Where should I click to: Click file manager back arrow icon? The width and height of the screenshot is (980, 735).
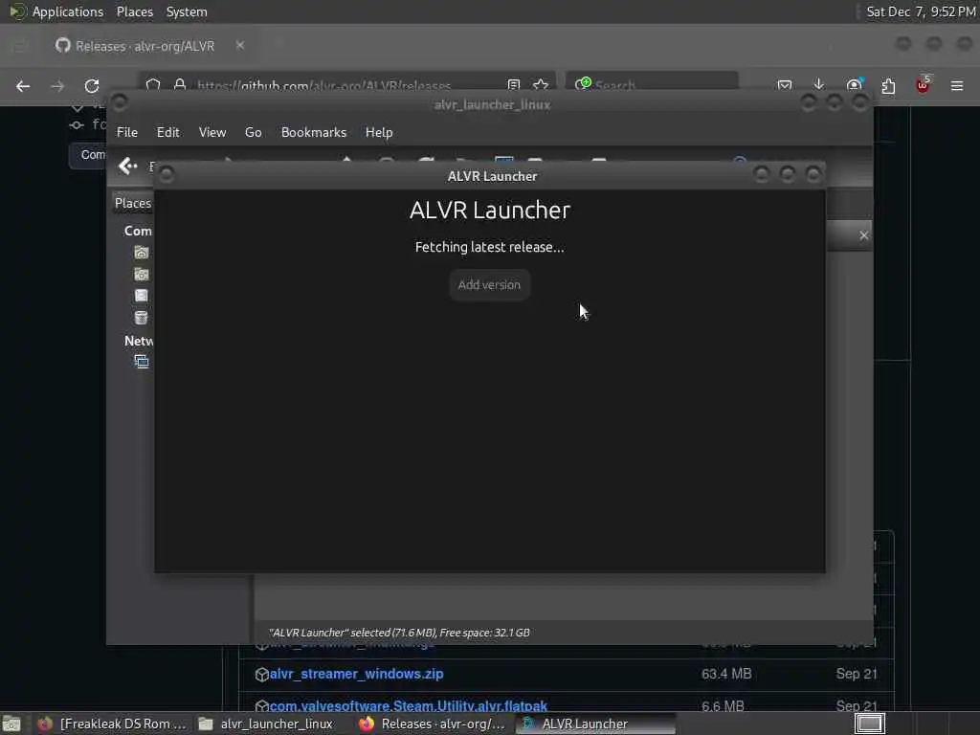(127, 166)
